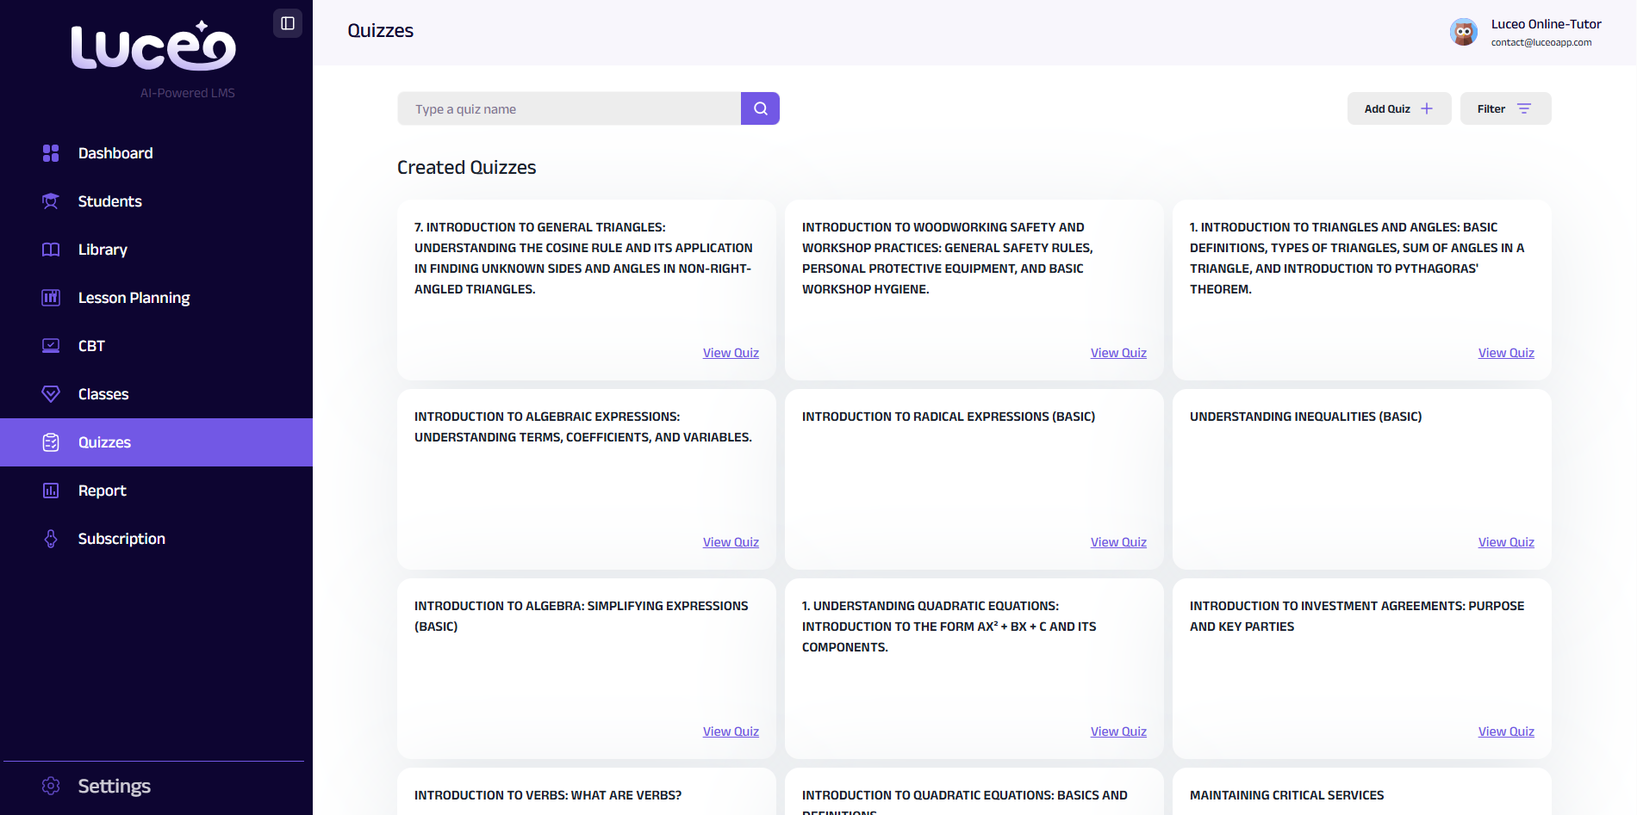Select the Dashboard icon in the sidebar
The width and height of the screenshot is (1637, 815).
pyautogui.click(x=51, y=153)
